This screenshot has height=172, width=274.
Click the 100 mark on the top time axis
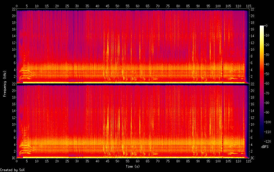(x=218, y=6)
